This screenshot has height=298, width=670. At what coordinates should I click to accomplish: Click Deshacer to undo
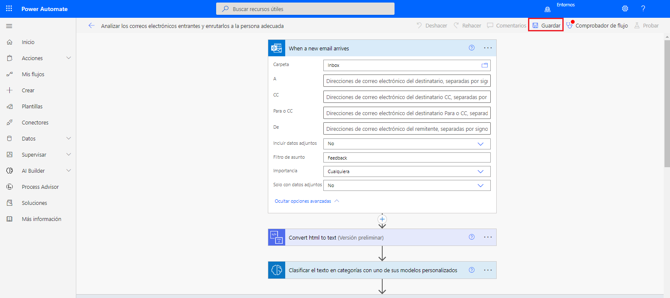pyautogui.click(x=431, y=25)
